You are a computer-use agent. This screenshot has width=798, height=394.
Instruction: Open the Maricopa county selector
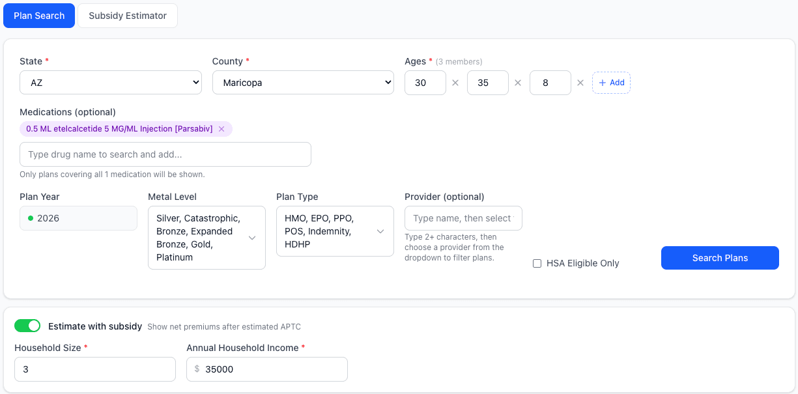pos(303,82)
